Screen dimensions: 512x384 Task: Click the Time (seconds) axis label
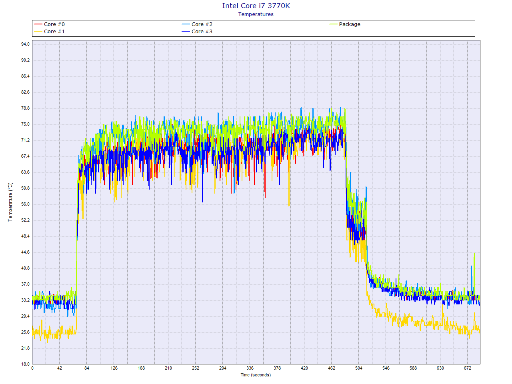coord(256,375)
